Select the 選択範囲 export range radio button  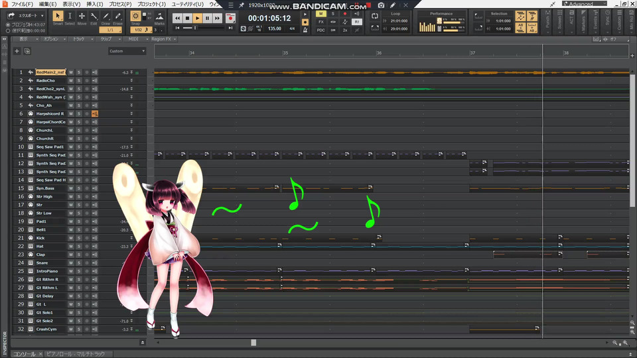click(x=8, y=31)
